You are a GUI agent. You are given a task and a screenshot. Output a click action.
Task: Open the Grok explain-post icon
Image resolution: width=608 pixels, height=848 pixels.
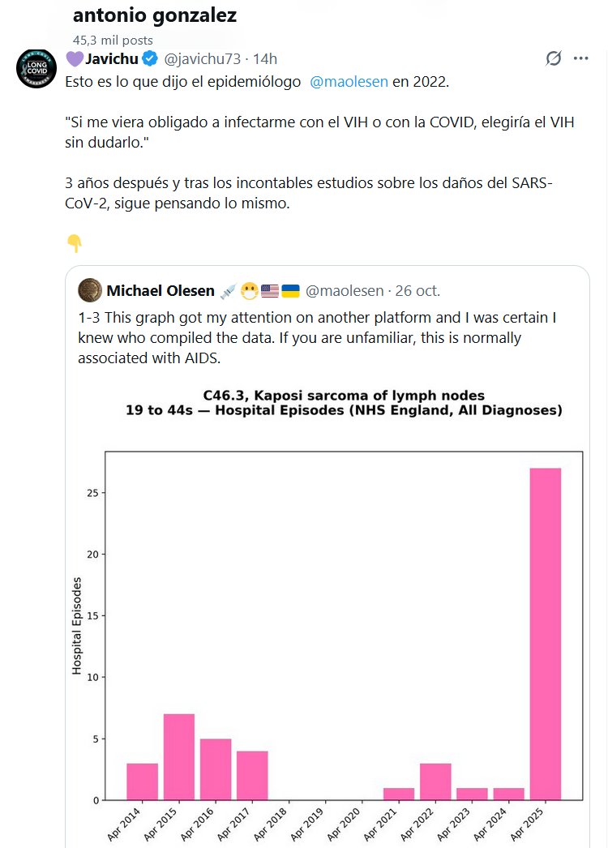tap(554, 58)
